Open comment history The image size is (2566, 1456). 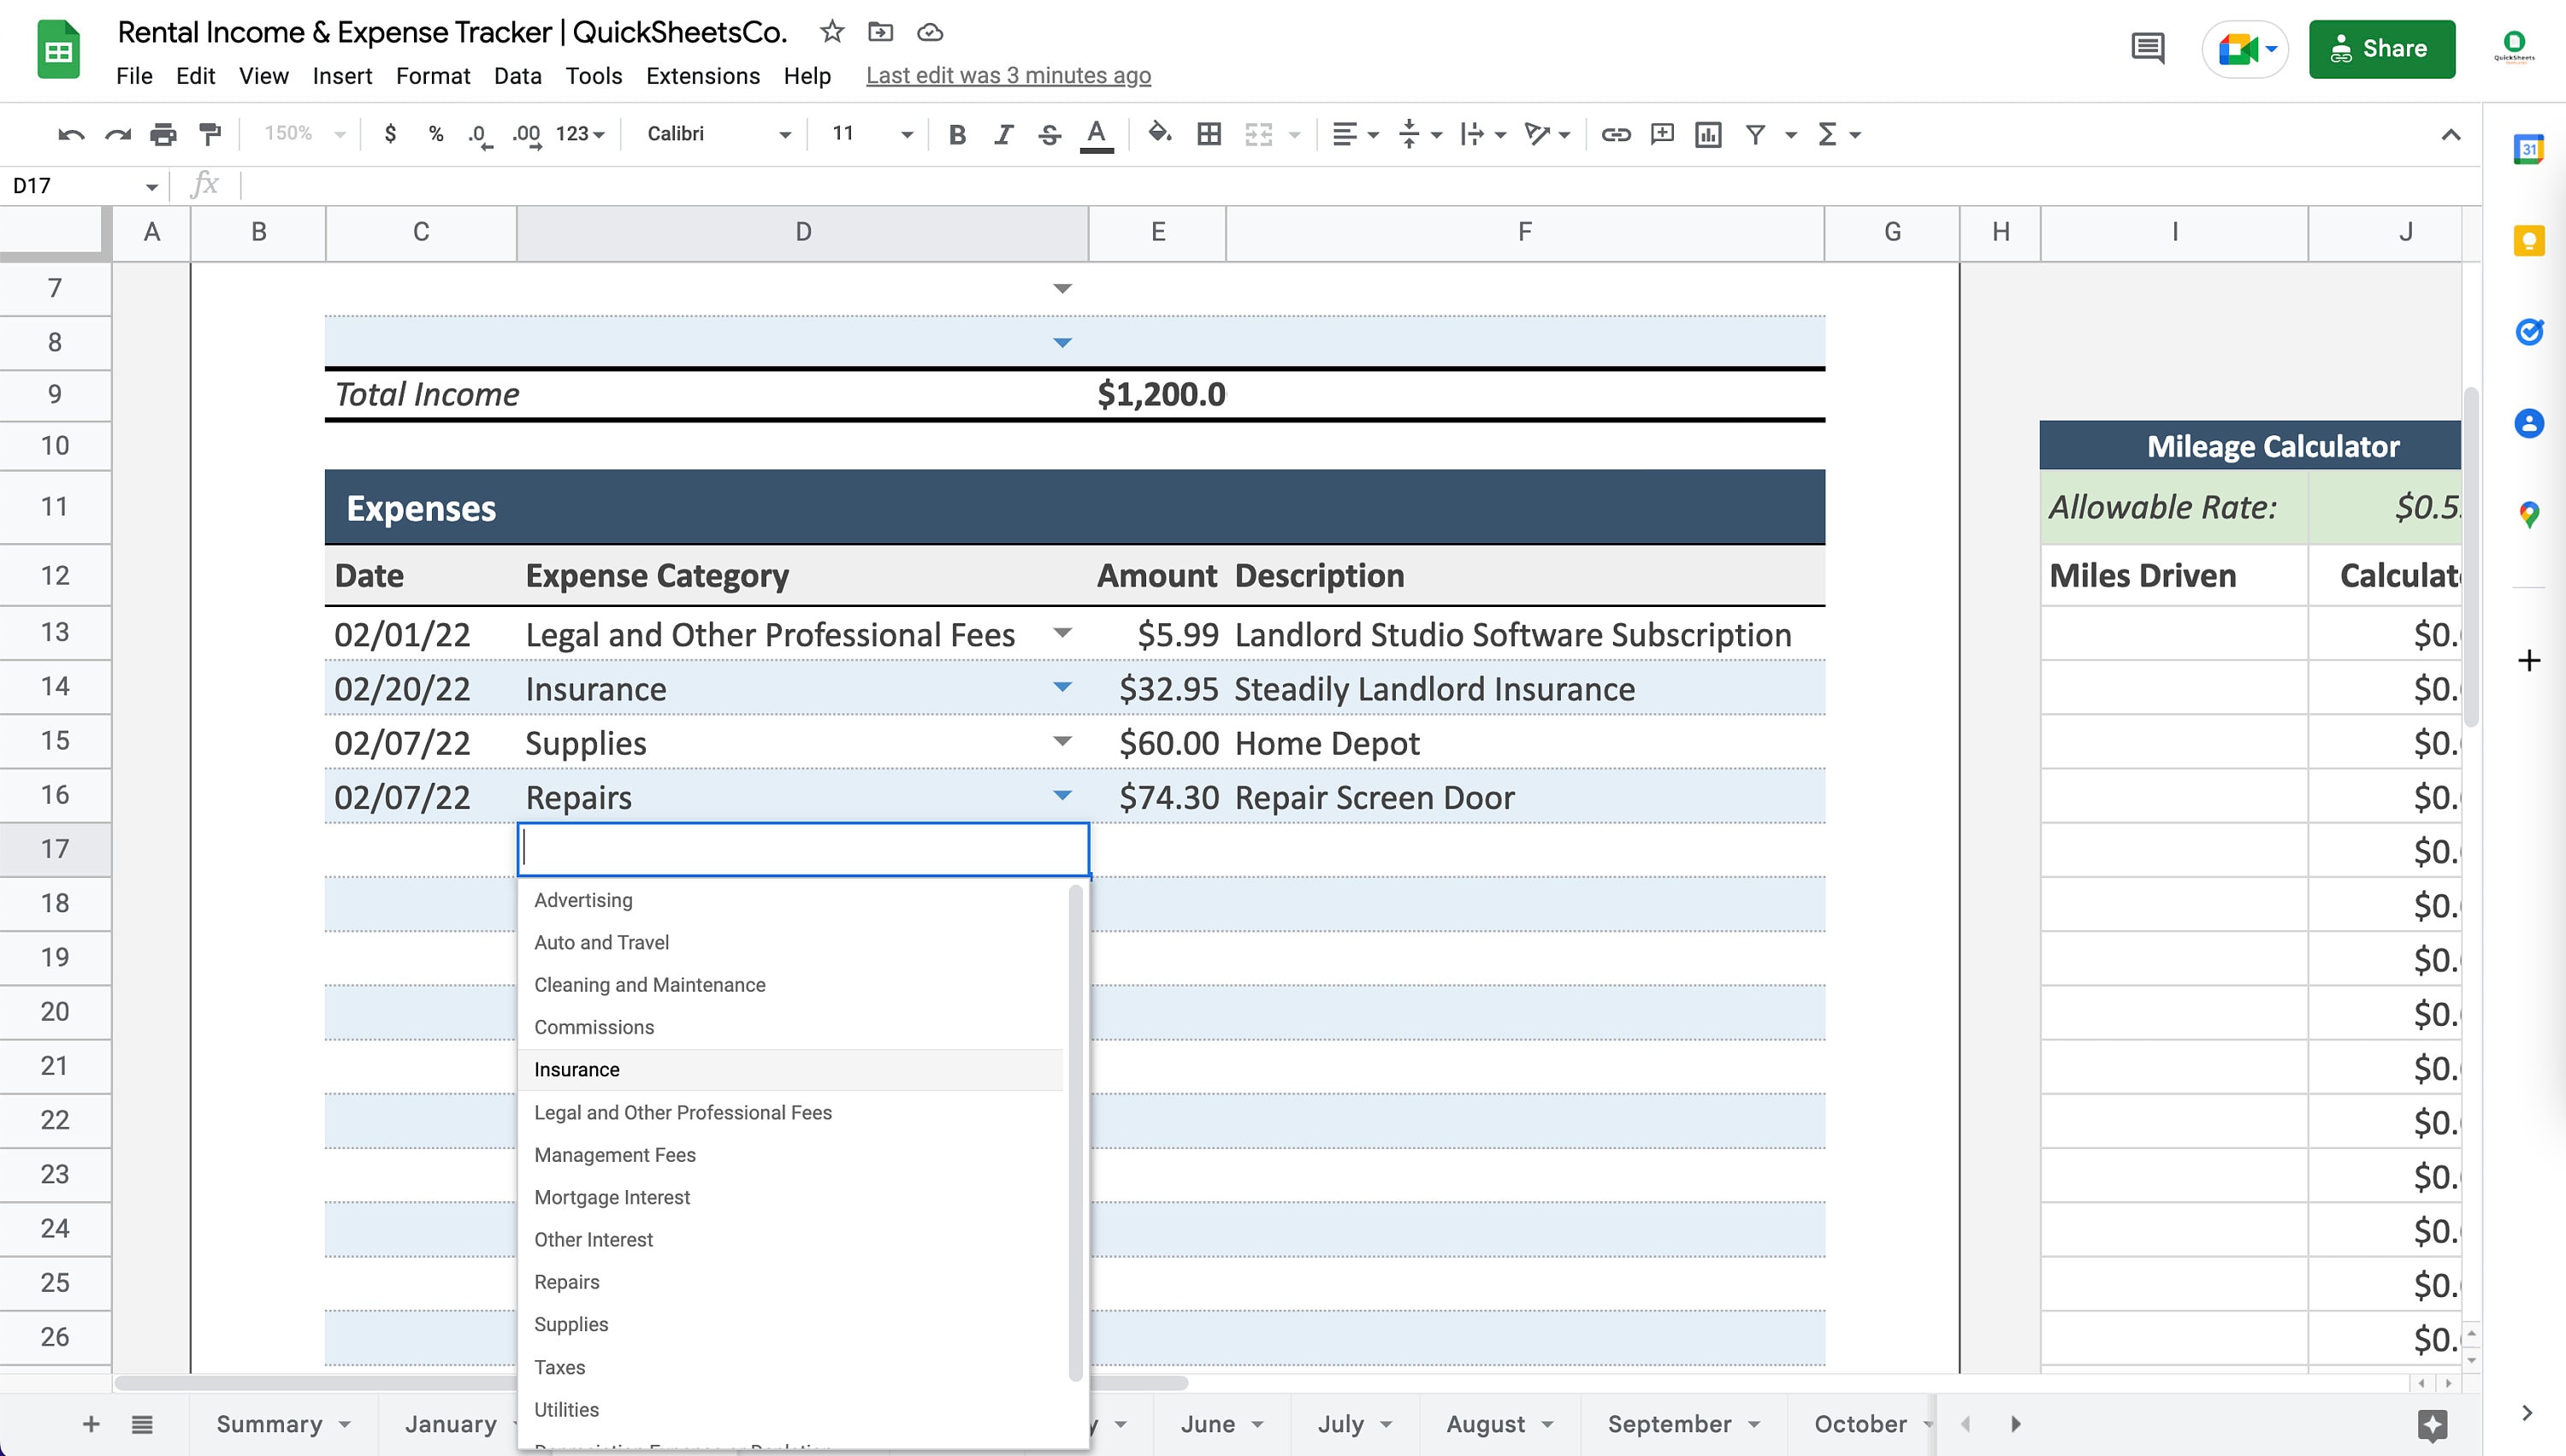(x=2148, y=48)
